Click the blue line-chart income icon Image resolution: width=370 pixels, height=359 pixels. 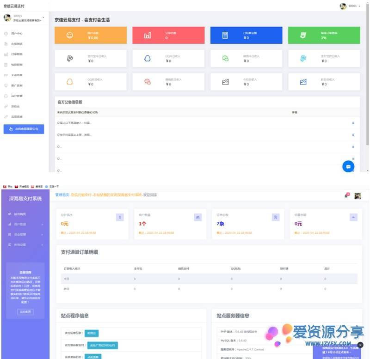pyautogui.click(x=303, y=82)
